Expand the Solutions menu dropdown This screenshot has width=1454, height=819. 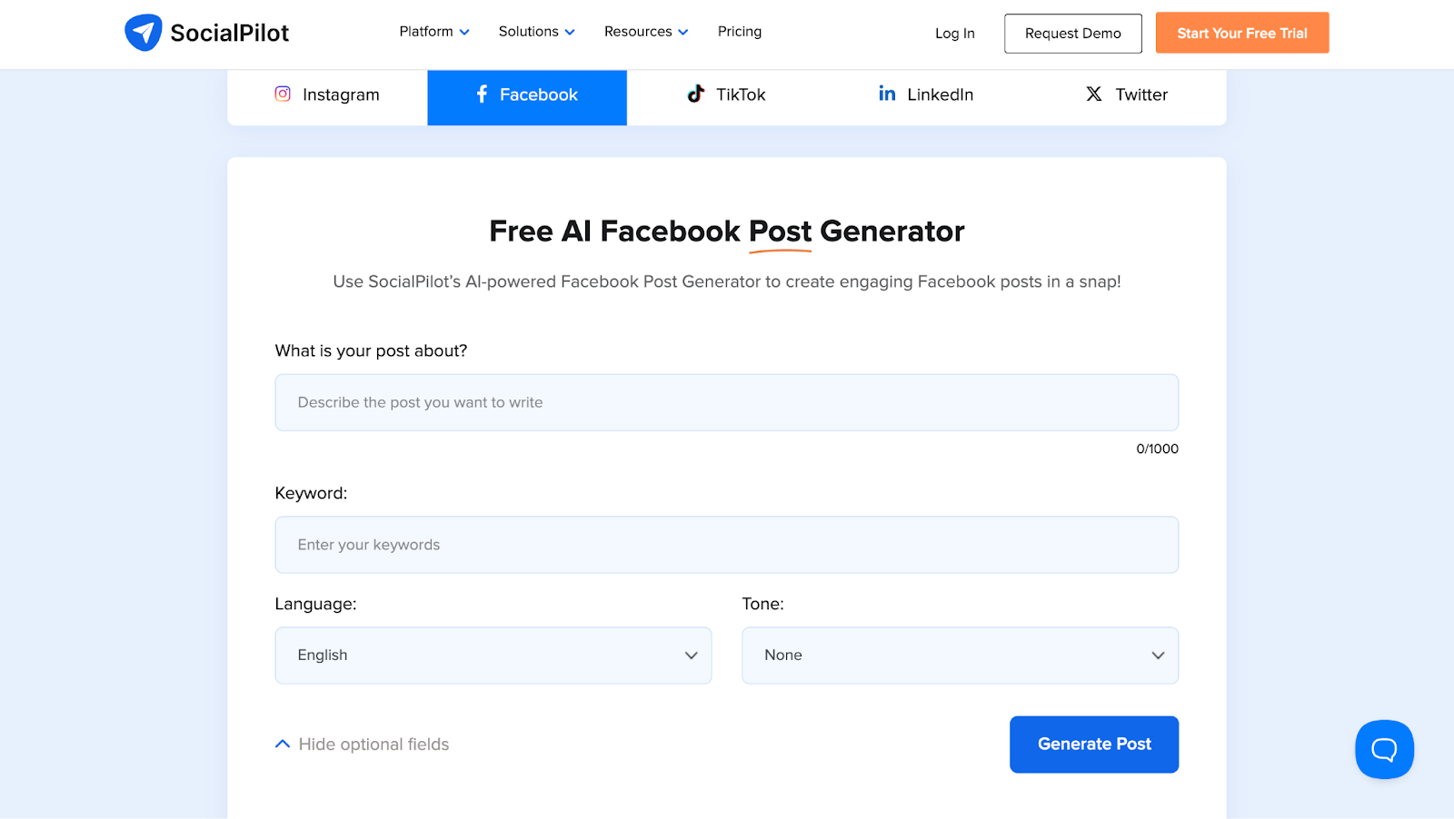point(536,32)
